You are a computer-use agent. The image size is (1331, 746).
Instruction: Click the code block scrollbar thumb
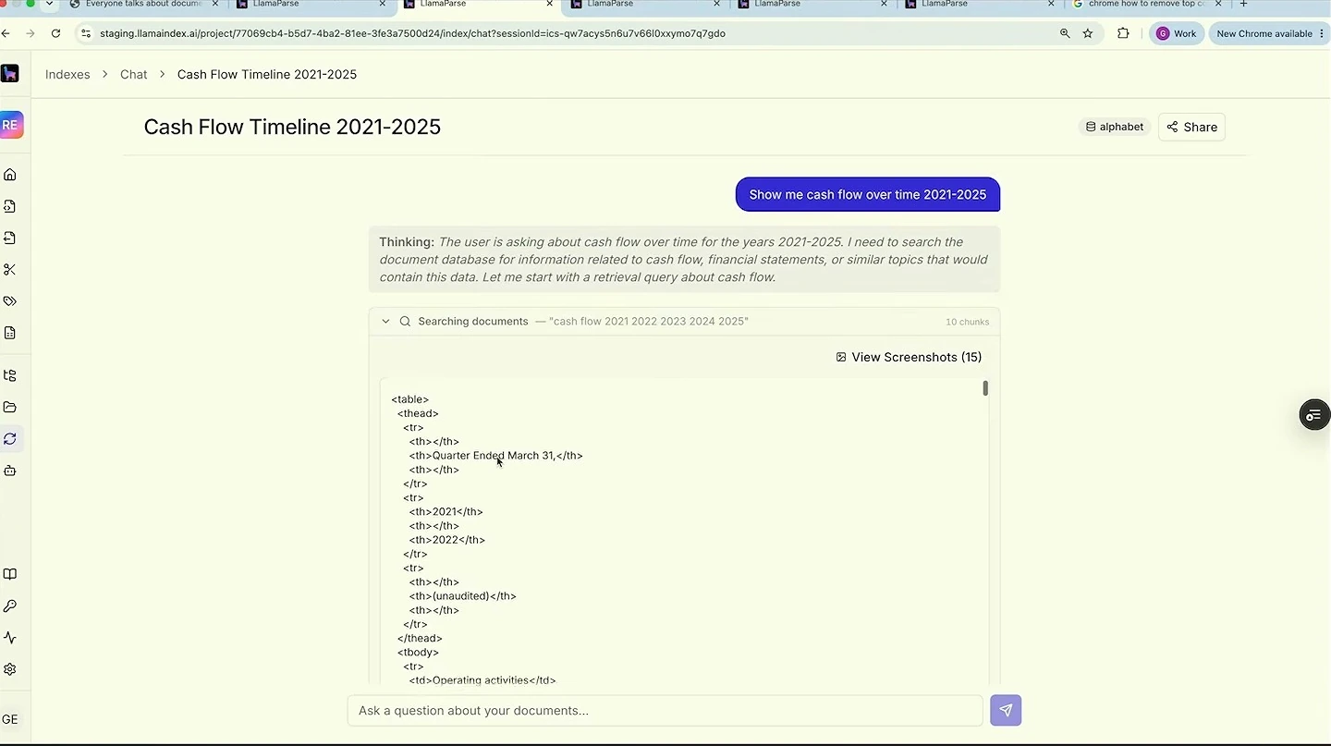tap(985, 388)
